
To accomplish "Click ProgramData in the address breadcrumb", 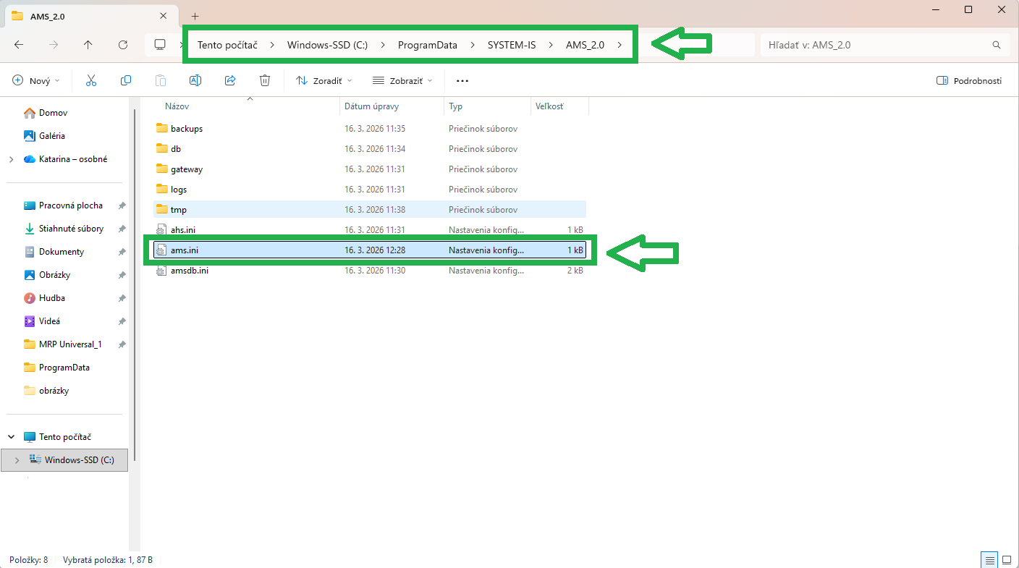I will (427, 45).
